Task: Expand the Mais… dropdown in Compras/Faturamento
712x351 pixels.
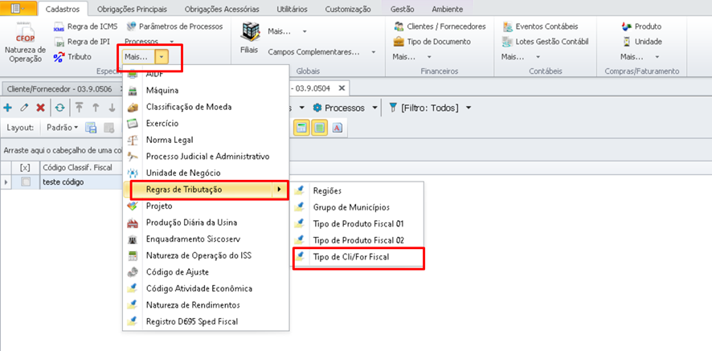Action: tap(657, 57)
